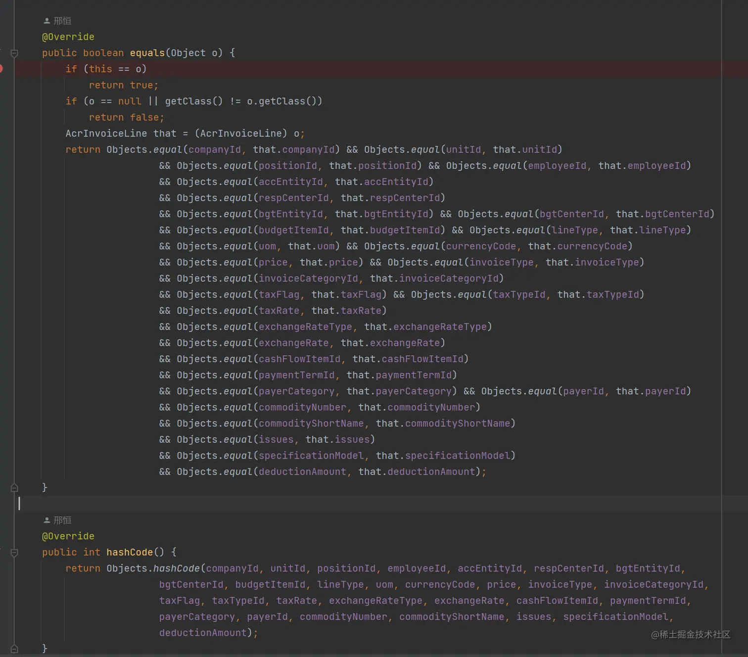Click the 'o.getClass()' call
This screenshot has width=748, height=657.
[281, 101]
